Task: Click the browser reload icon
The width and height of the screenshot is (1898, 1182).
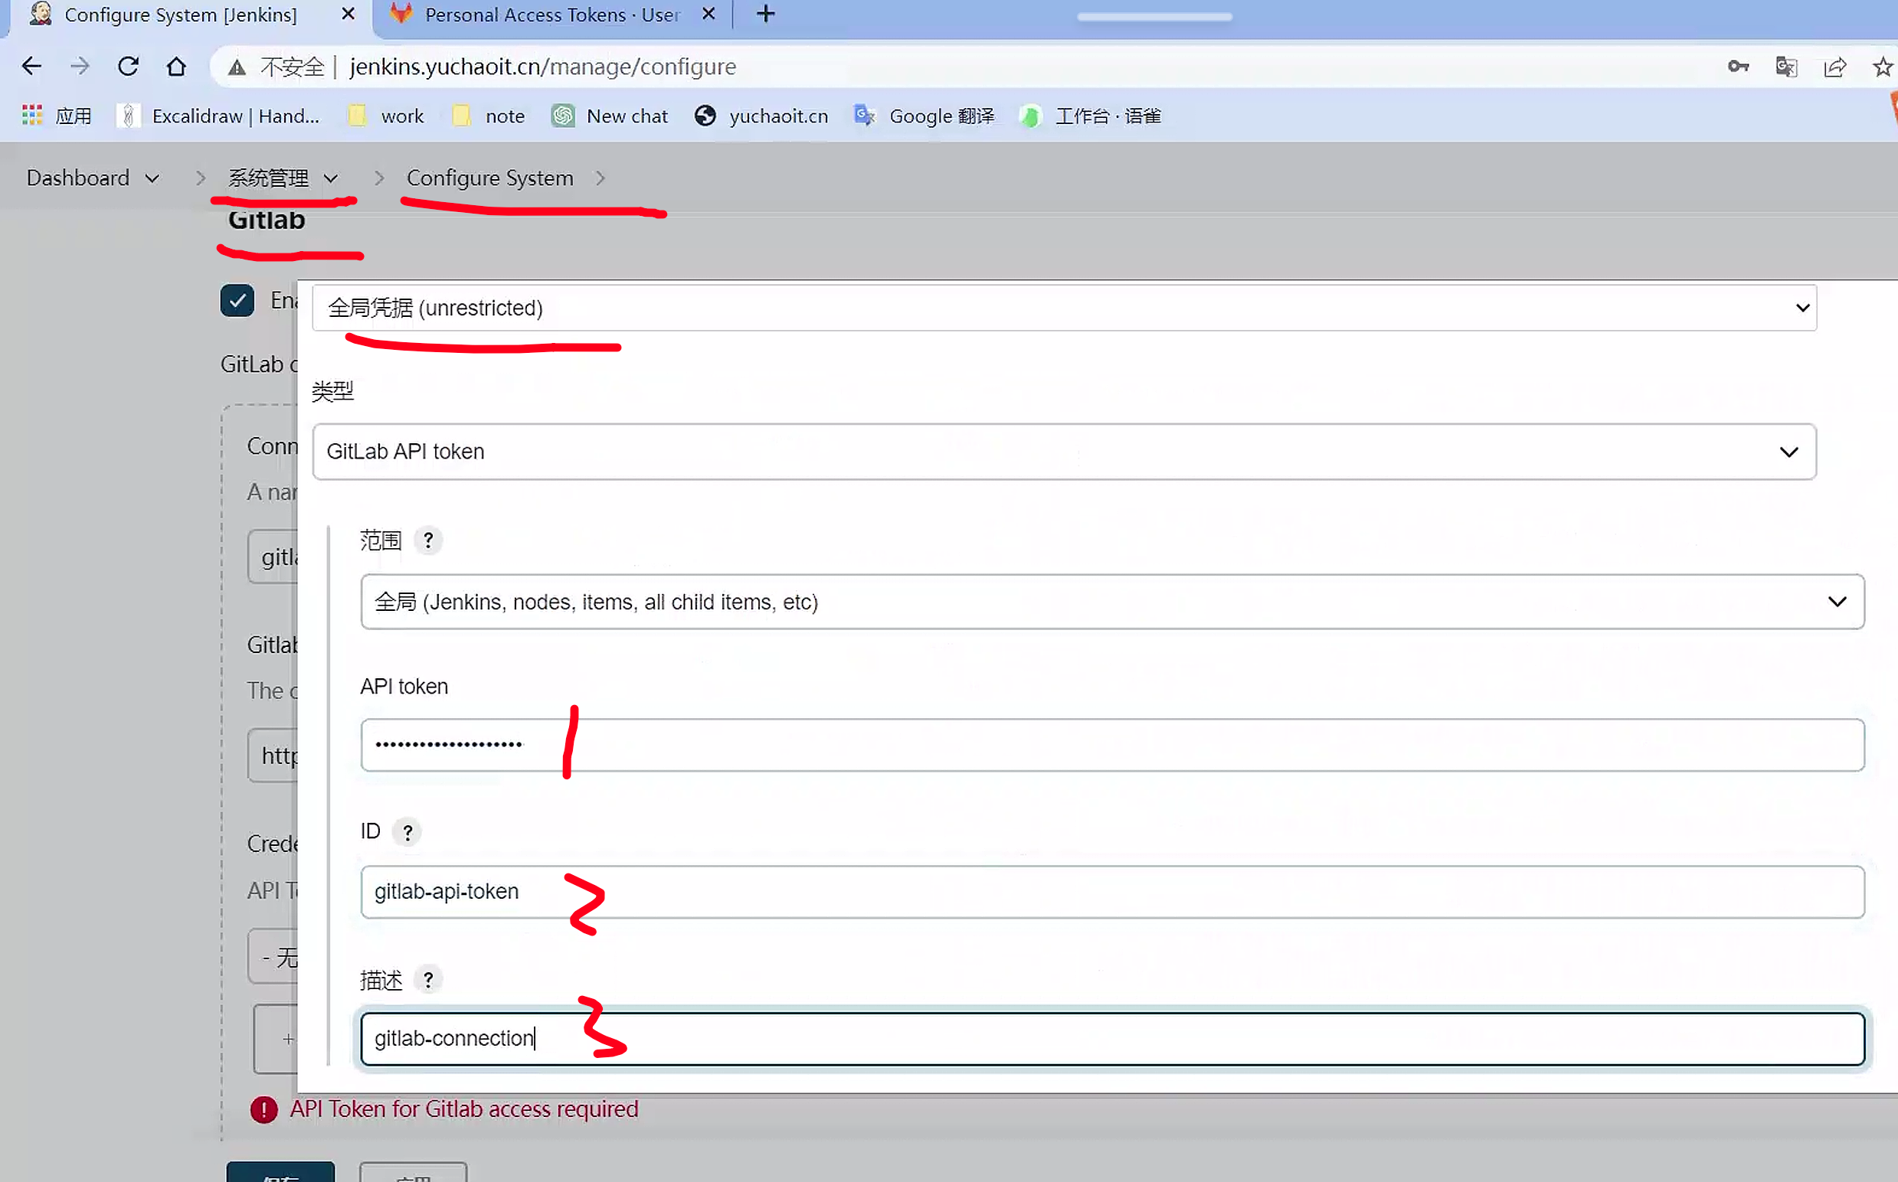Action: pos(128,67)
